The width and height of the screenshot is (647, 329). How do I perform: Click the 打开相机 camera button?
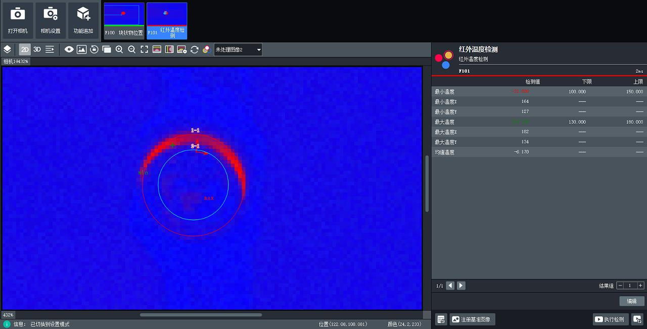coord(18,20)
